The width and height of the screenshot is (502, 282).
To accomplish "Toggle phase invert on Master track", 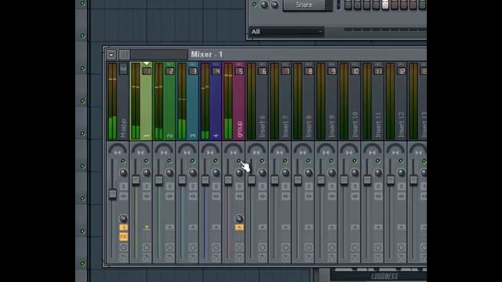I will (124, 186).
